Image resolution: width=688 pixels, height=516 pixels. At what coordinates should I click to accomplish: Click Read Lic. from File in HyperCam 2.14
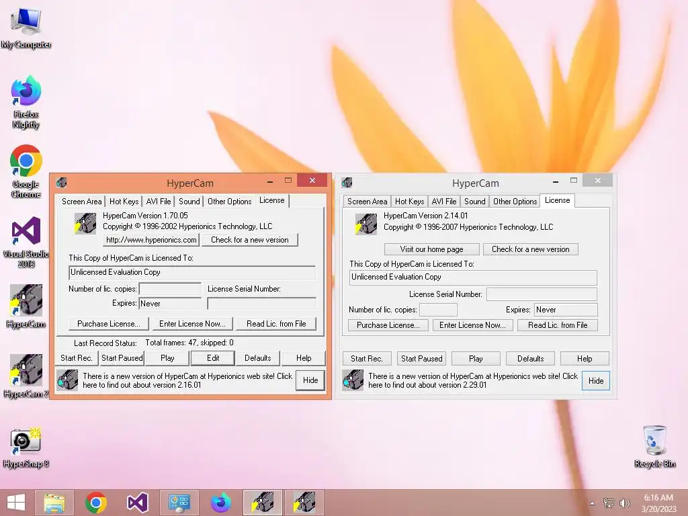[558, 325]
